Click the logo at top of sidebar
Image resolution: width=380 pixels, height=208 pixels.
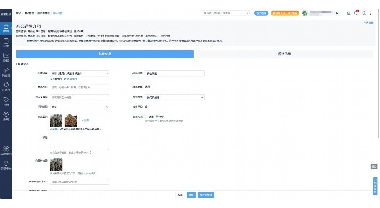point(6,14)
